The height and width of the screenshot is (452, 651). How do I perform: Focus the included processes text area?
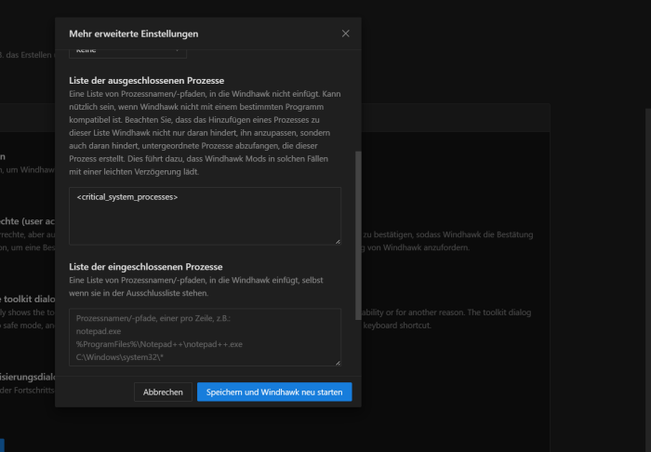(x=206, y=337)
